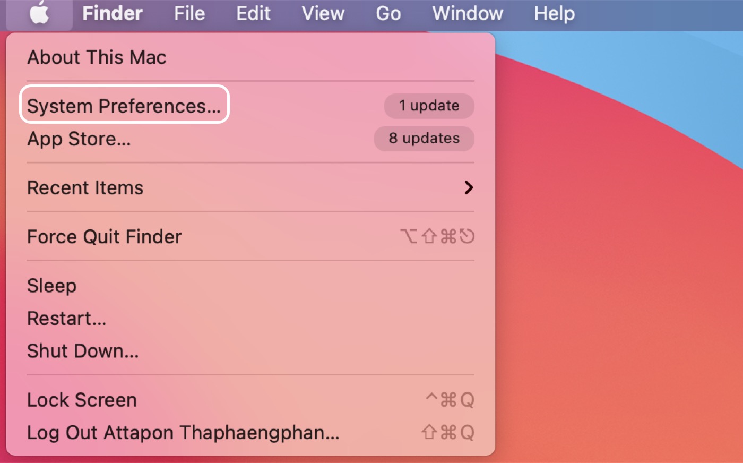This screenshot has height=463, width=743.
Task: Put the Mac to Sleep
Action: click(51, 286)
